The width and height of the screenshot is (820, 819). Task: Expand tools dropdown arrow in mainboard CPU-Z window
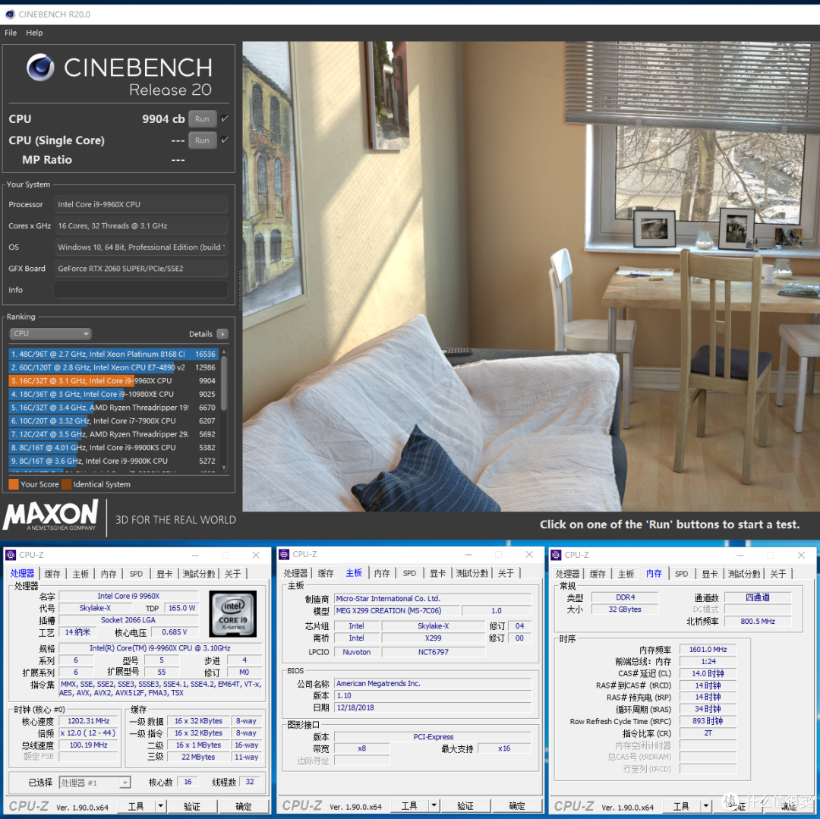[434, 805]
